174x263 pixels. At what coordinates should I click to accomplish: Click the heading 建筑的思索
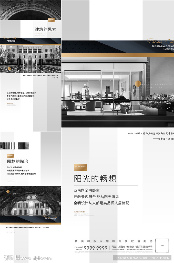coord(46,29)
